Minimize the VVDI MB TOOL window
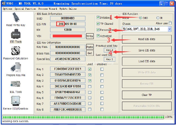The width and height of the screenshot is (176, 125). 161,4
